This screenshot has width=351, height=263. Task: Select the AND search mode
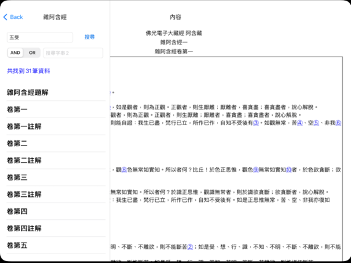pos(15,53)
